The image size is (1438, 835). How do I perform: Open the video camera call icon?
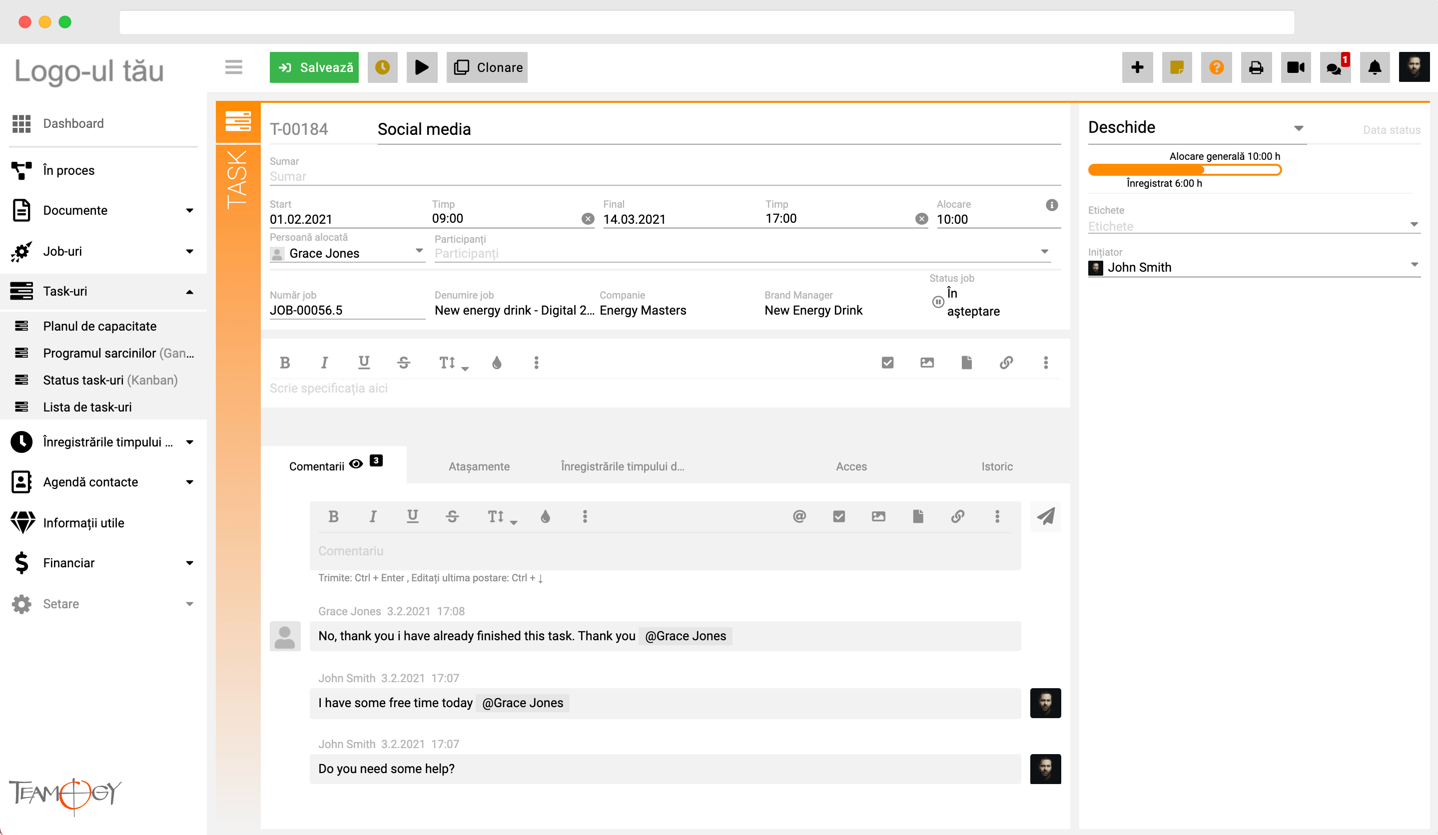coord(1295,67)
